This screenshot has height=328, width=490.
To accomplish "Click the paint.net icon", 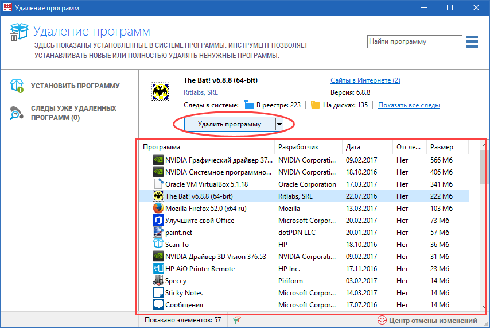I will pos(158,232).
